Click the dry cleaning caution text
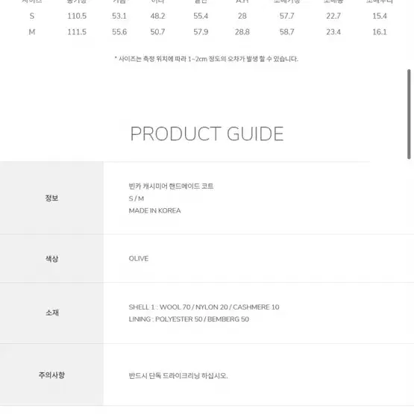414x414 pixels. [x=178, y=375]
